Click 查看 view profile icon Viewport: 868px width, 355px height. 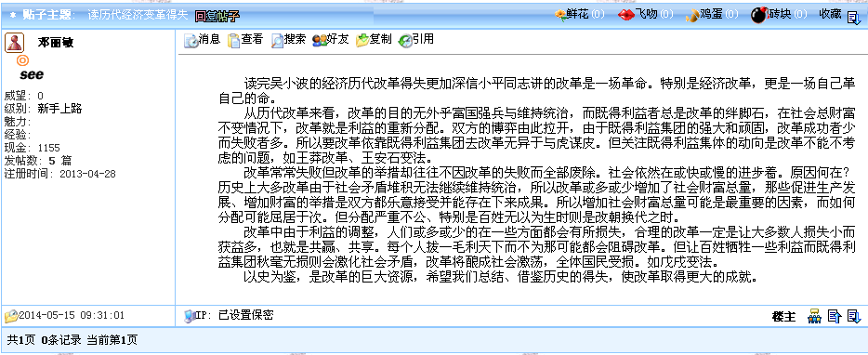(234, 41)
